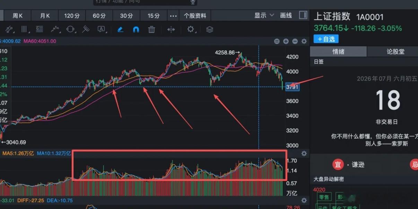Switch to the 论股堂 tab
This screenshot has height=209, width=418.
coord(395,52)
